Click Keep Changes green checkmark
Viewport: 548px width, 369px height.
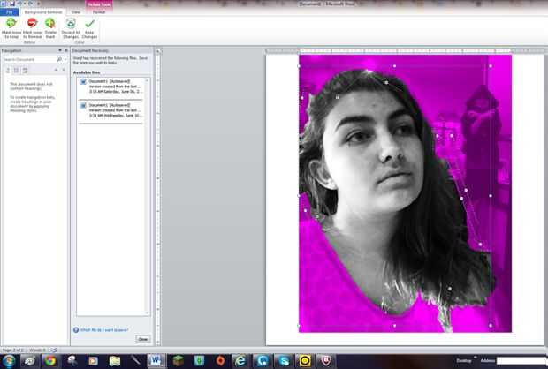coord(90,23)
